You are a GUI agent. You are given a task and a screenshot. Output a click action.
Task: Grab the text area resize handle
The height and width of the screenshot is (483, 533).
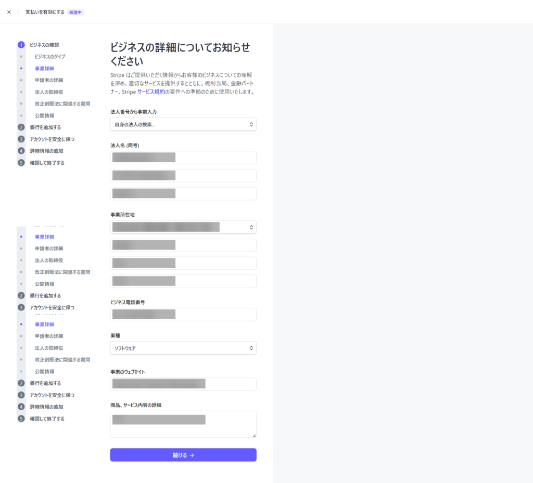pos(253,435)
